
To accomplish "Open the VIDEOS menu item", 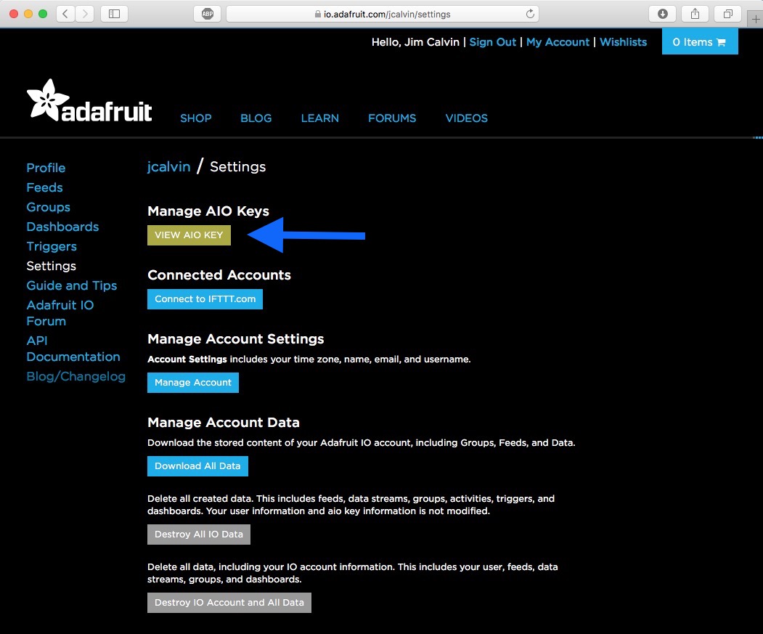I will (466, 118).
